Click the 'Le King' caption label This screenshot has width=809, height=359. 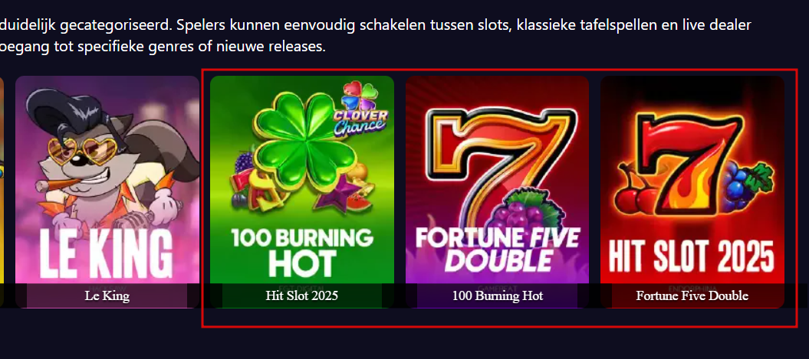point(107,295)
